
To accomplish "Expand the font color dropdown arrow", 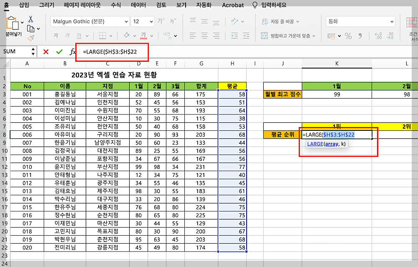I will click(x=152, y=36).
